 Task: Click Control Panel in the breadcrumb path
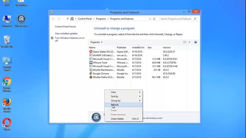85,19
